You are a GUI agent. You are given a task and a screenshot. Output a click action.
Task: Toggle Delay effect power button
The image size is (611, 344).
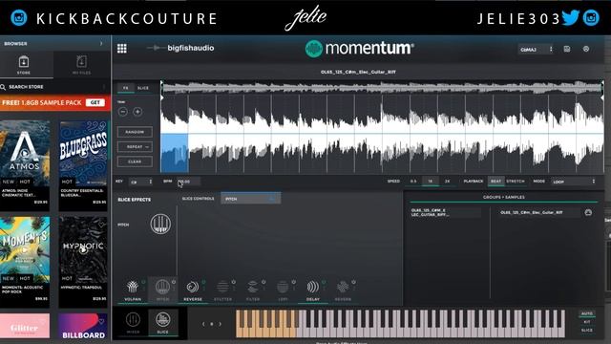click(x=324, y=282)
